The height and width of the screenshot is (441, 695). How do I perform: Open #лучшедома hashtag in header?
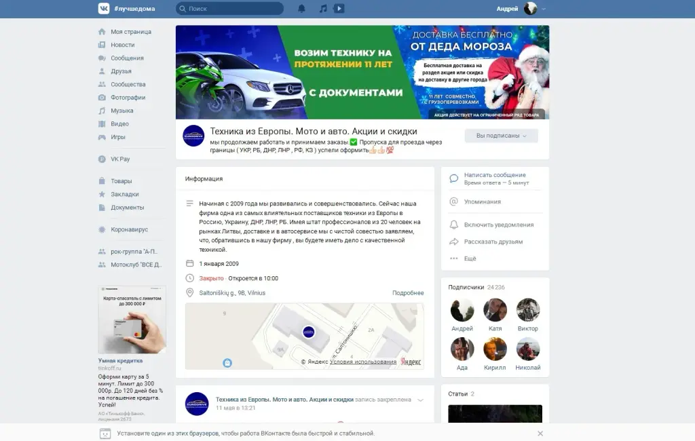(x=135, y=8)
